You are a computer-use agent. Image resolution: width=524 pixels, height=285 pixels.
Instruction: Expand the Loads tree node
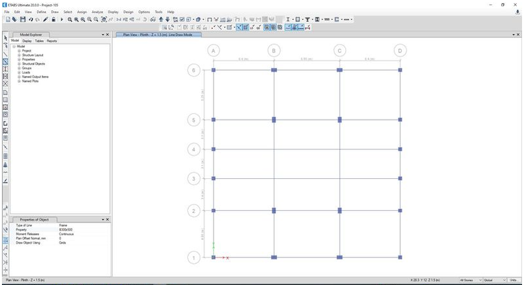coord(19,73)
